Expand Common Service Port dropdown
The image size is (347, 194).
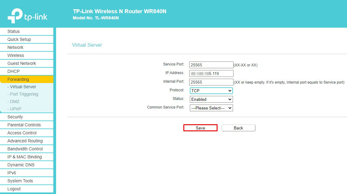(x=211, y=108)
